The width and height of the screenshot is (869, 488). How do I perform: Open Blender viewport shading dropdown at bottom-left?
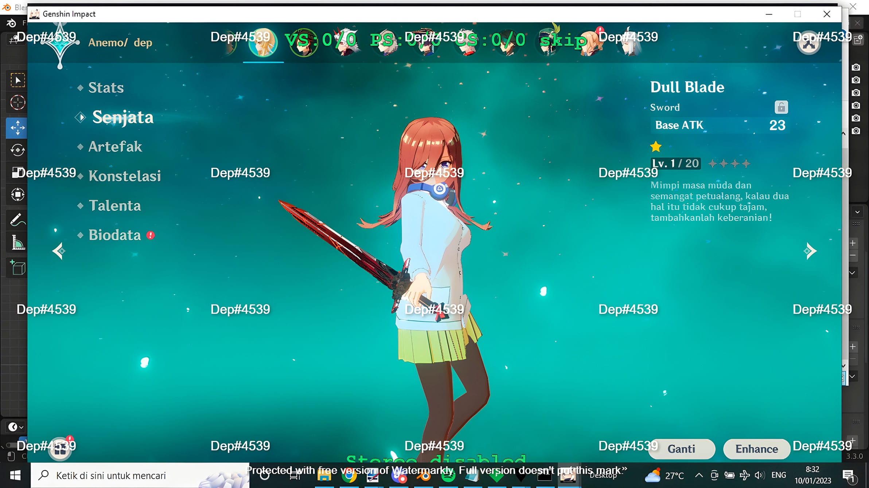(x=16, y=427)
